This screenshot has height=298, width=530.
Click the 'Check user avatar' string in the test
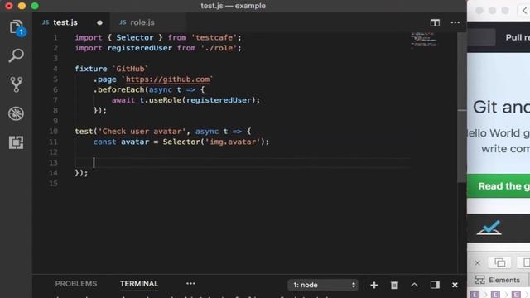click(142, 131)
